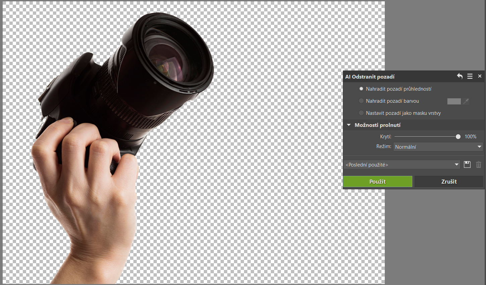Open the panel hamburger menu

coord(470,76)
